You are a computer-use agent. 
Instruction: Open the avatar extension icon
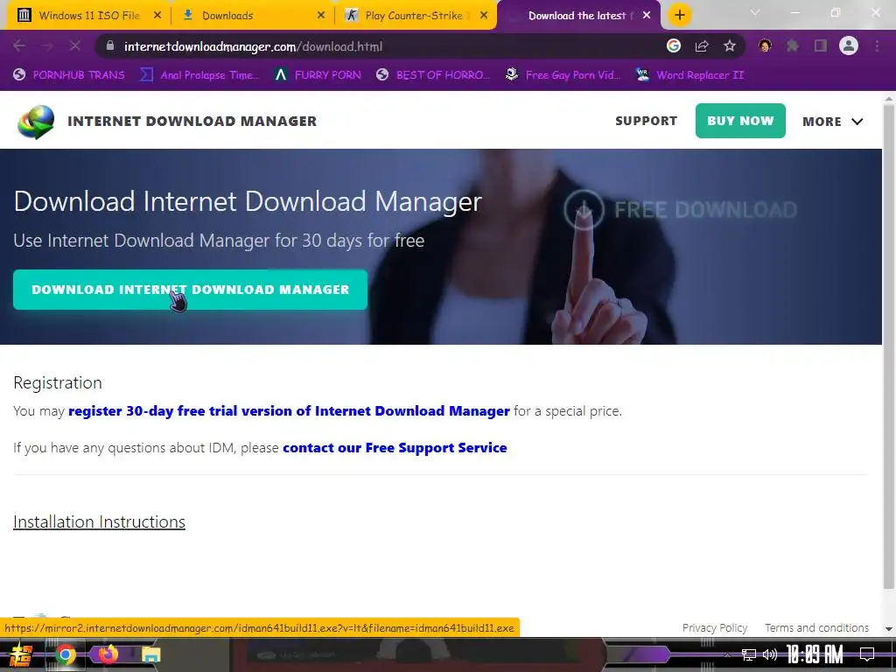coord(765,46)
